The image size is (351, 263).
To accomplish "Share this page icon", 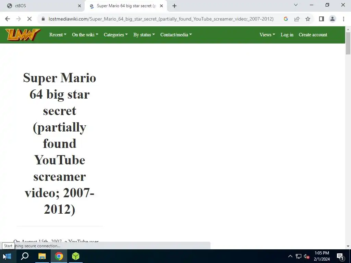I will pos(297,19).
